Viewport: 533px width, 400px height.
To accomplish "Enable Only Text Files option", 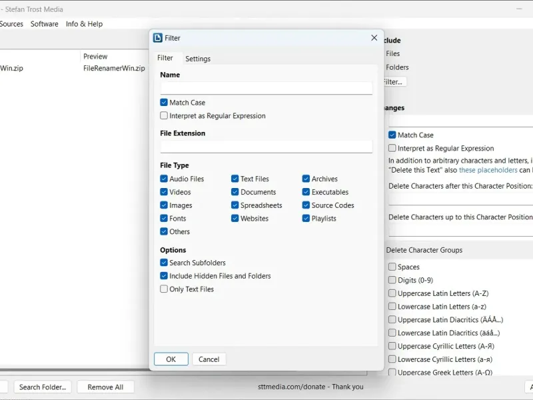I will (x=164, y=289).
